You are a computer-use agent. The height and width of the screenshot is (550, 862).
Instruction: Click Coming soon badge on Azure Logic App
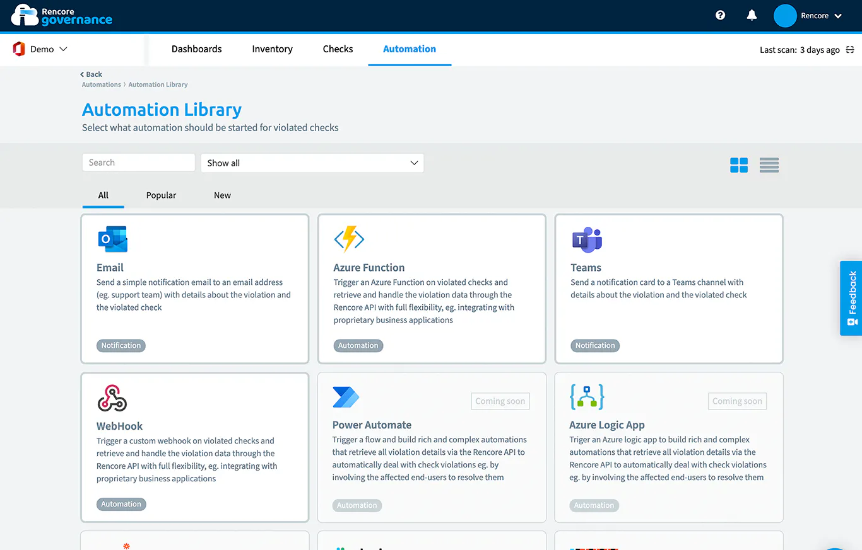(x=737, y=401)
